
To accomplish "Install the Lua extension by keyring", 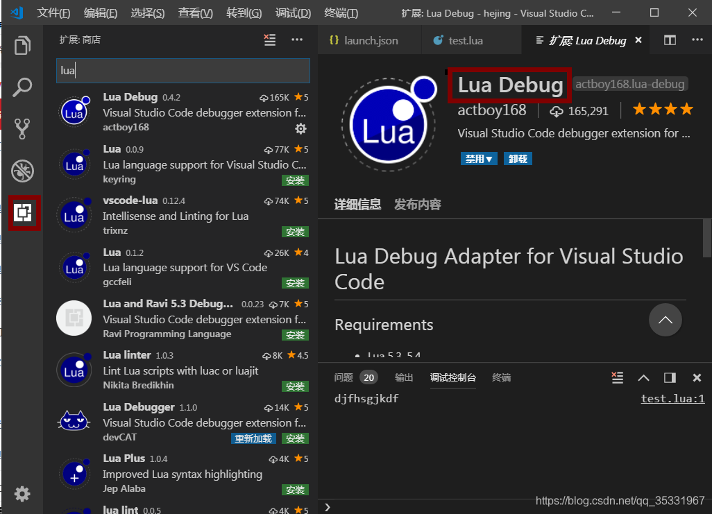I will [295, 180].
